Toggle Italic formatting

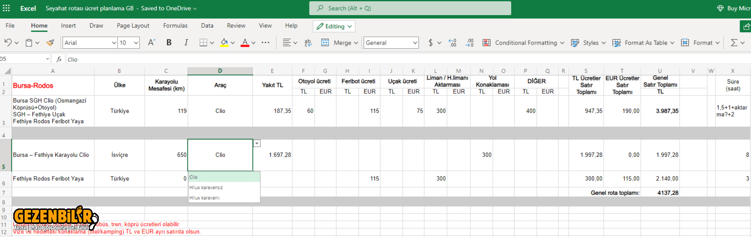coord(186,43)
